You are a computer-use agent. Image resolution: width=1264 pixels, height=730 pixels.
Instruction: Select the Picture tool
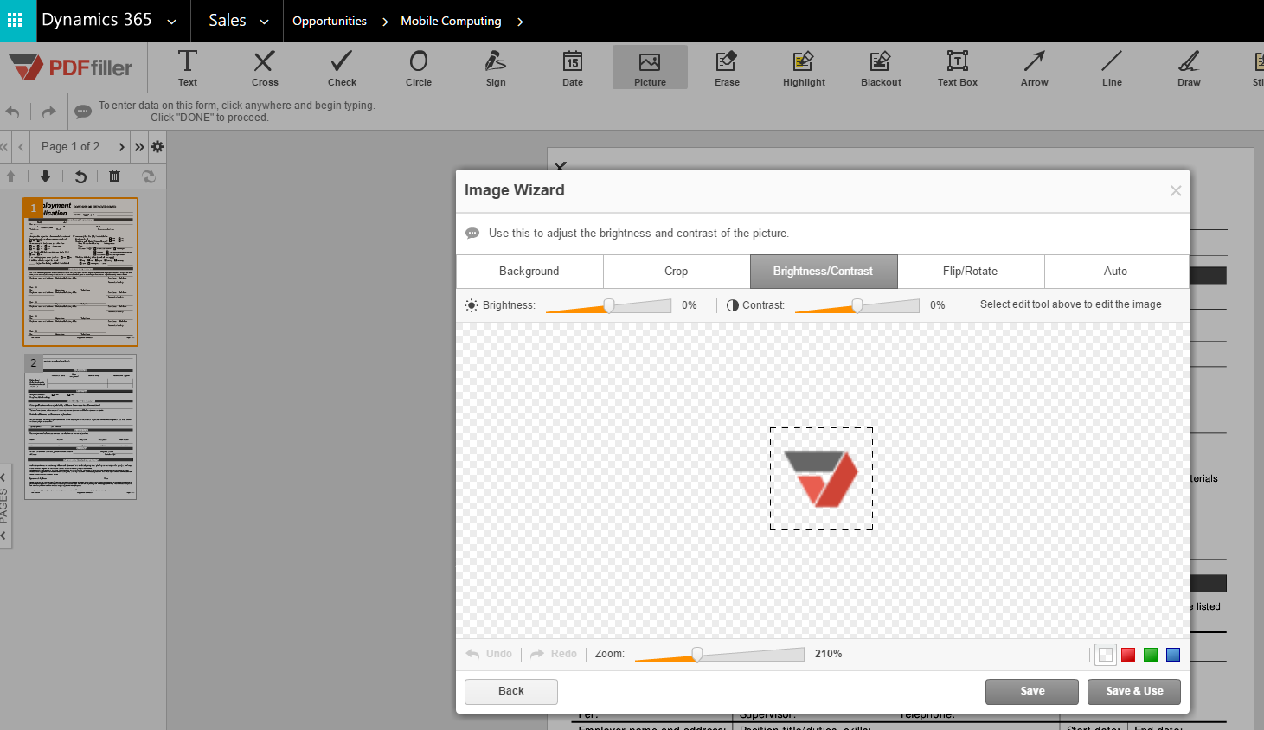(650, 67)
